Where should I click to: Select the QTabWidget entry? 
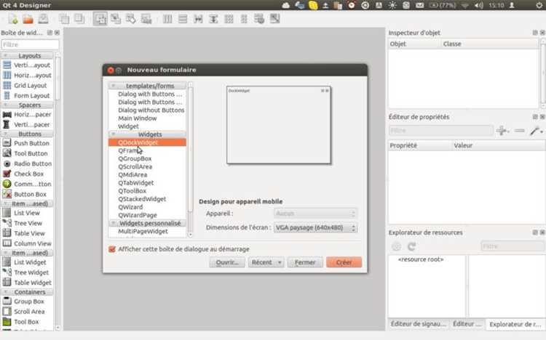136,183
